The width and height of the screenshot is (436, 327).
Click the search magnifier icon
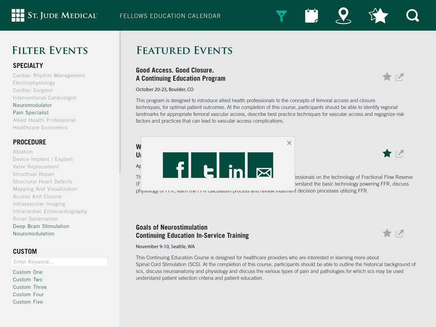tap(413, 16)
